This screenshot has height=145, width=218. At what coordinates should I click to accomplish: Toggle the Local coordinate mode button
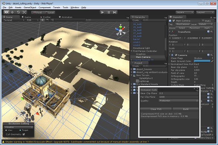49,12
